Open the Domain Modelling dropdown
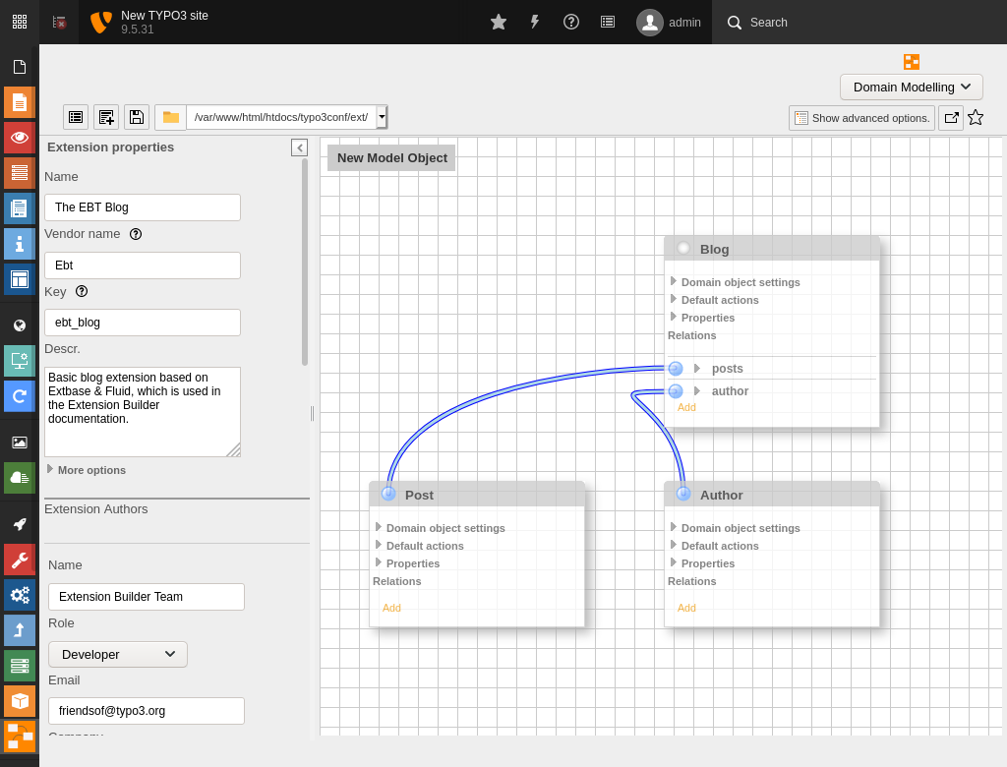The width and height of the screenshot is (1007, 767). [x=912, y=87]
